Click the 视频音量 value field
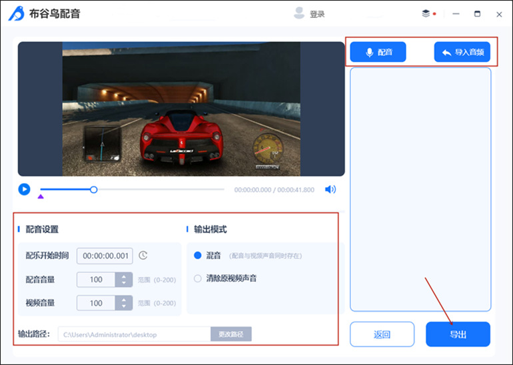The height and width of the screenshot is (365, 513). click(x=96, y=303)
